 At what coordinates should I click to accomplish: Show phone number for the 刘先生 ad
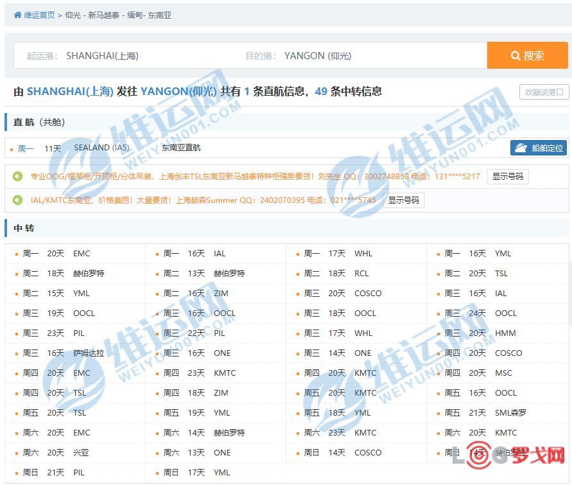[507, 176]
